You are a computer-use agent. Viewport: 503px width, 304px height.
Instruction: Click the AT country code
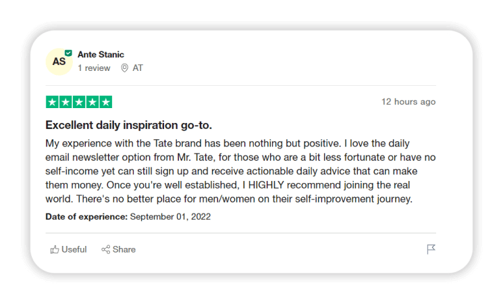click(x=138, y=68)
